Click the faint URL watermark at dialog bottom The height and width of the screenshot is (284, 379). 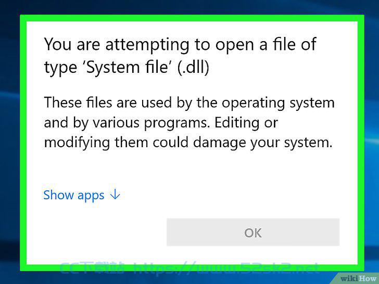189,268
